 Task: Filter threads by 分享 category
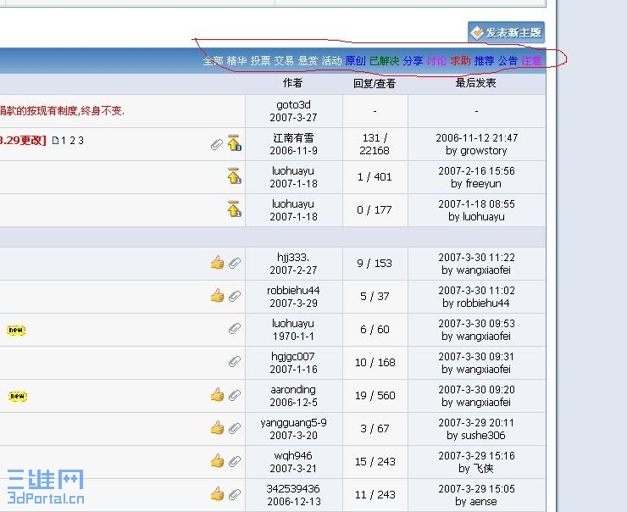[413, 61]
